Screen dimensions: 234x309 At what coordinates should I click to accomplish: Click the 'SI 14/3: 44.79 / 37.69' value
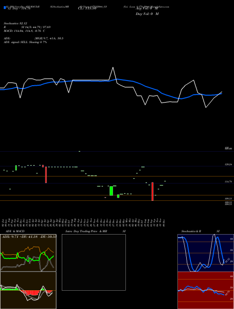coord(36,27)
